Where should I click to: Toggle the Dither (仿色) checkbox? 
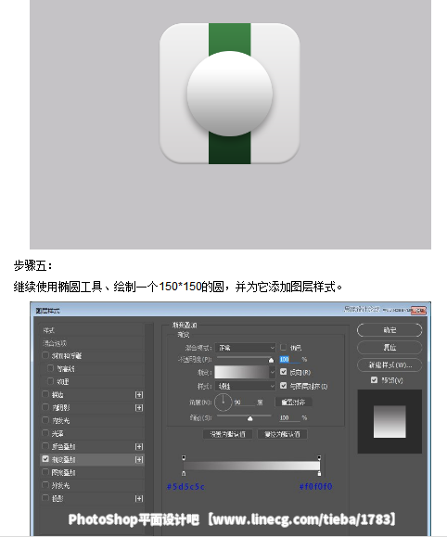click(x=283, y=347)
